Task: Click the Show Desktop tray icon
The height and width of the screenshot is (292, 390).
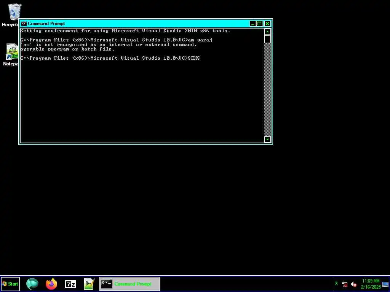Action: click(x=385, y=284)
